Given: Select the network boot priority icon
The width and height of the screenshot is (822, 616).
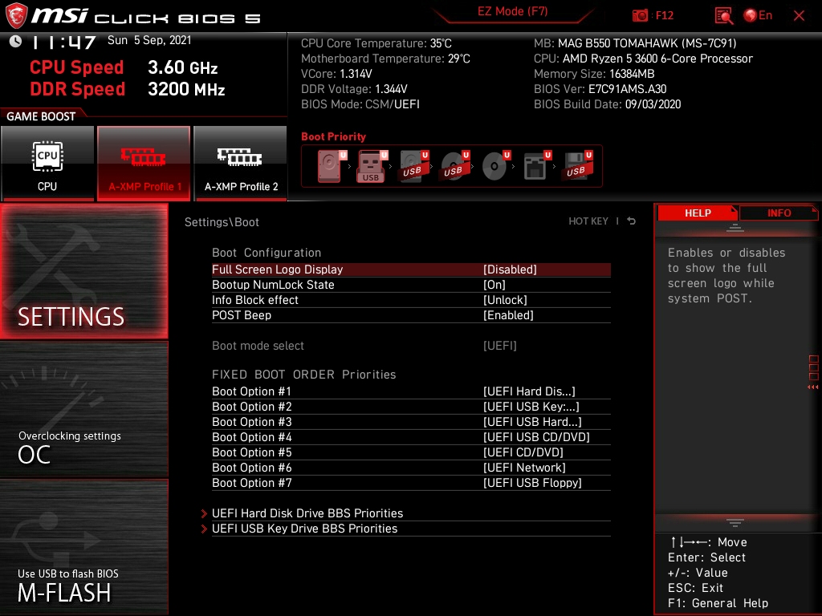Looking at the screenshot, I should point(536,166).
